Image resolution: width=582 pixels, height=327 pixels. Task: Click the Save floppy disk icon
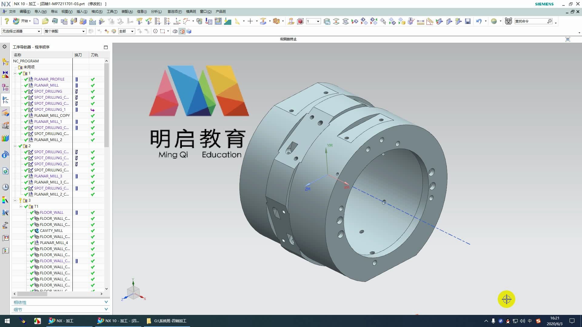468,21
